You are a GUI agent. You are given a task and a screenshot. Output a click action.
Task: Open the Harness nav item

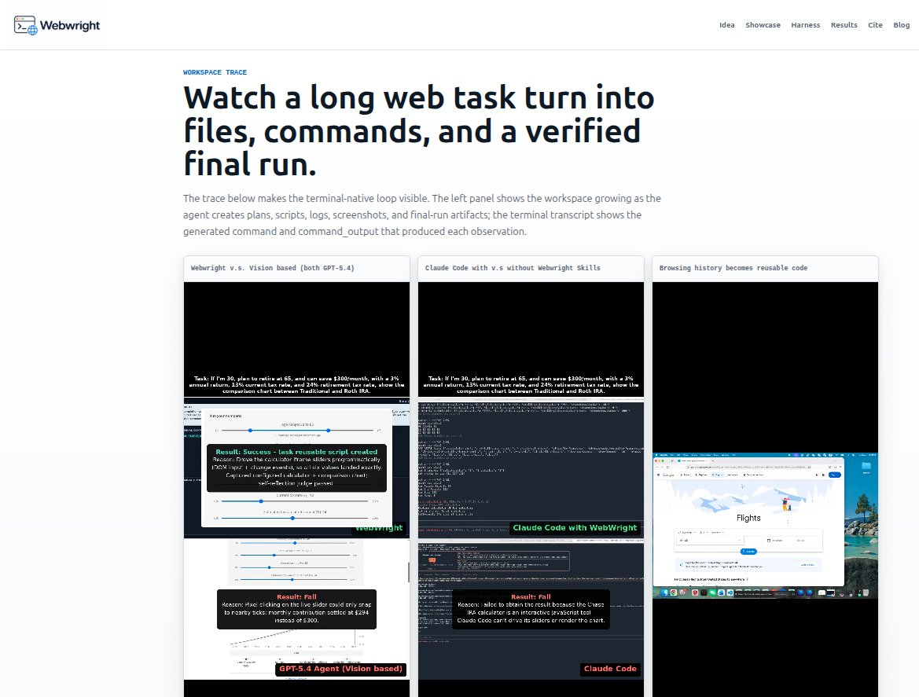[805, 25]
